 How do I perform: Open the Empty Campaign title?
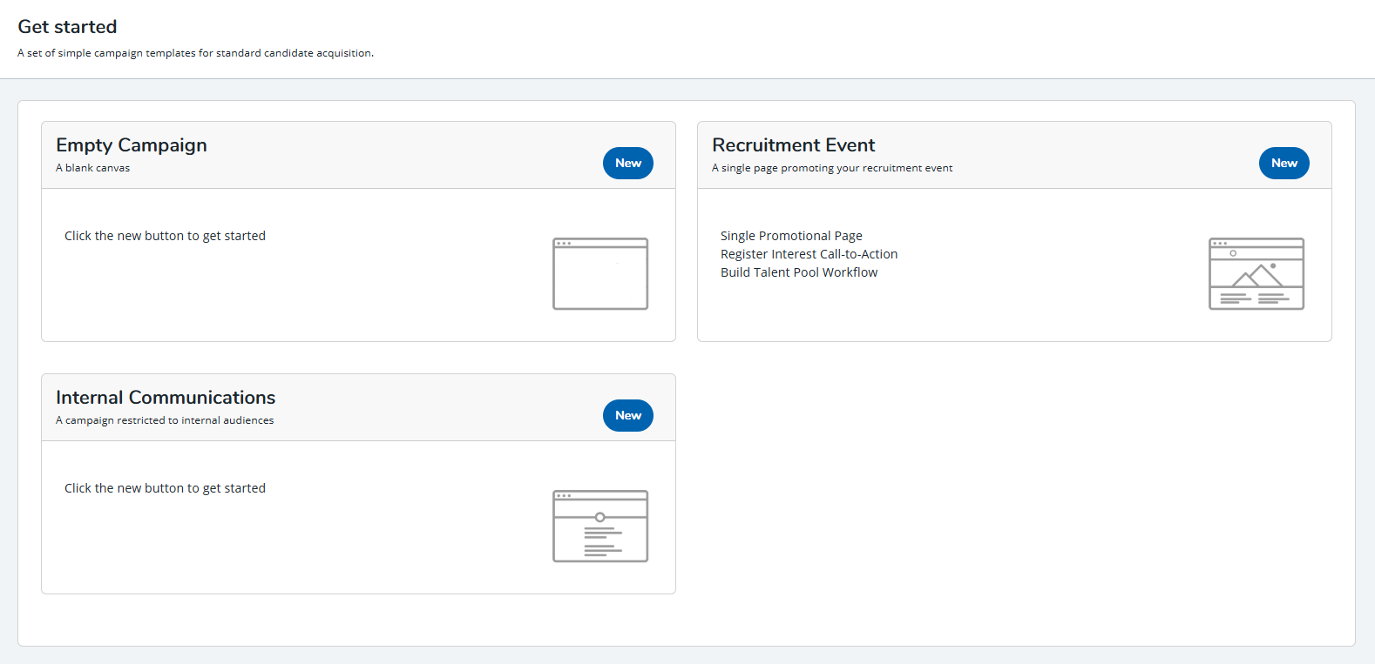(132, 145)
